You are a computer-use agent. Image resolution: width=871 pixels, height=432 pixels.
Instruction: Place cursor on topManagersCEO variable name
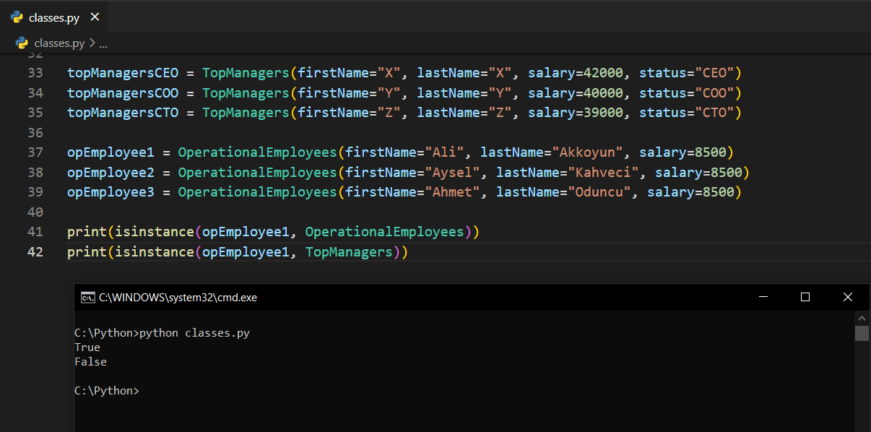pyautogui.click(x=122, y=73)
